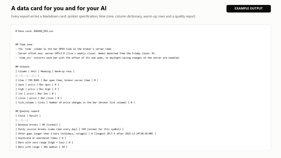
Task: Click the subtitle about every export writing a Markdown card
Action: coord(103,16)
